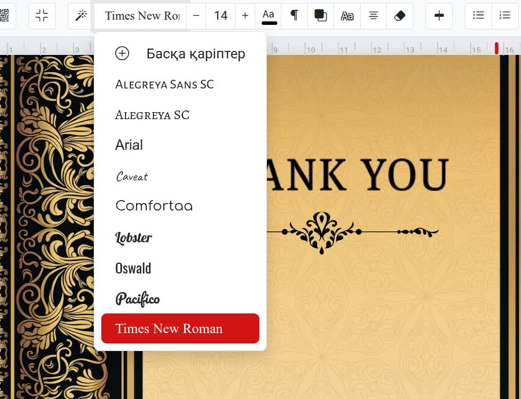Click the QR code icon
The width and height of the screenshot is (521, 399).
pyautogui.click(x=5, y=16)
